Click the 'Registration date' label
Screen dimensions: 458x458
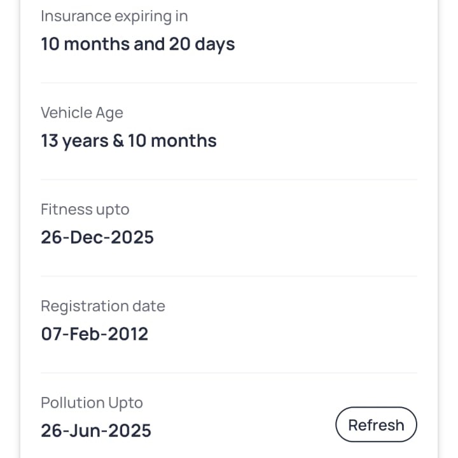point(102,307)
